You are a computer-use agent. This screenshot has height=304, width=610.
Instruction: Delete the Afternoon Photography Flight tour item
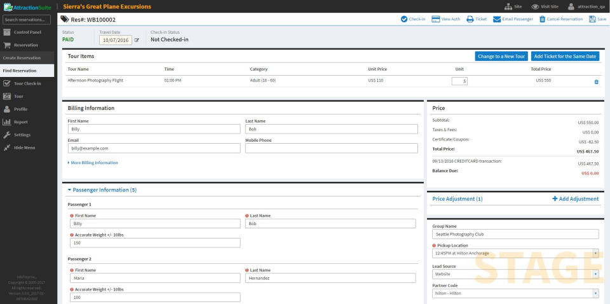click(x=597, y=82)
